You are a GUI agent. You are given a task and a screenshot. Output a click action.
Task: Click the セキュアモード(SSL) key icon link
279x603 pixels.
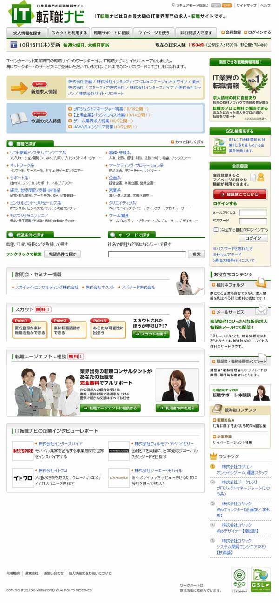point(190,5)
